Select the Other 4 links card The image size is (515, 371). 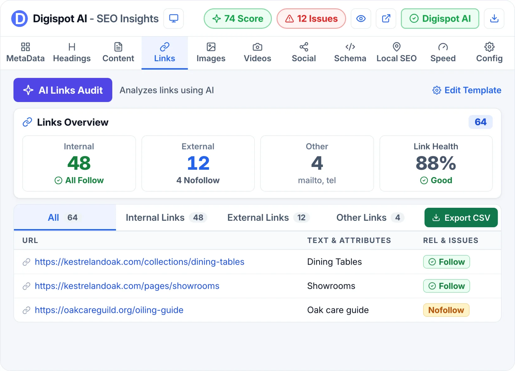(317, 164)
